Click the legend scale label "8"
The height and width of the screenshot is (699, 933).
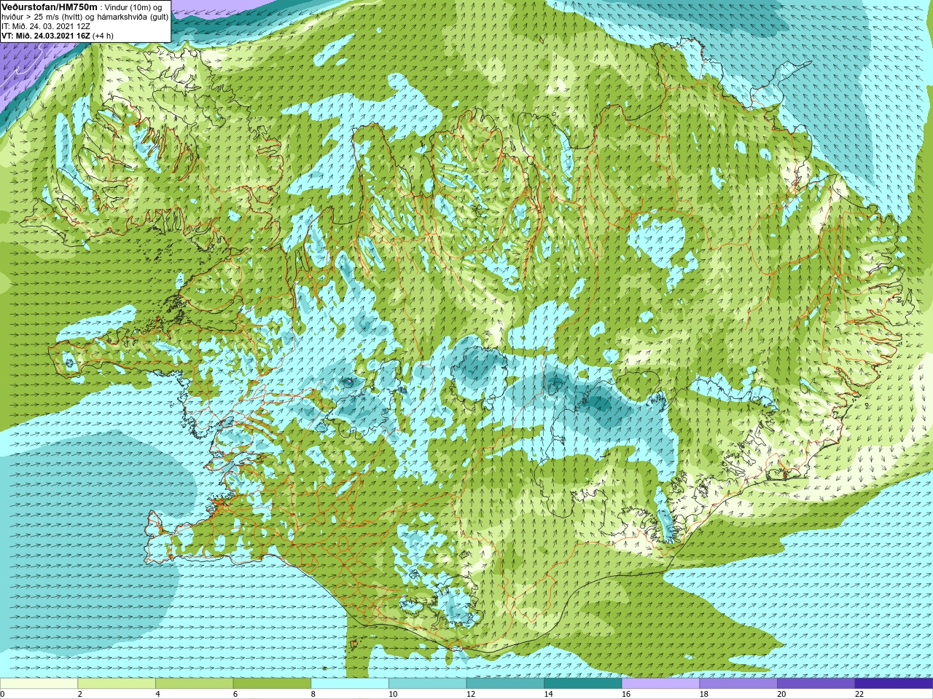(313, 694)
